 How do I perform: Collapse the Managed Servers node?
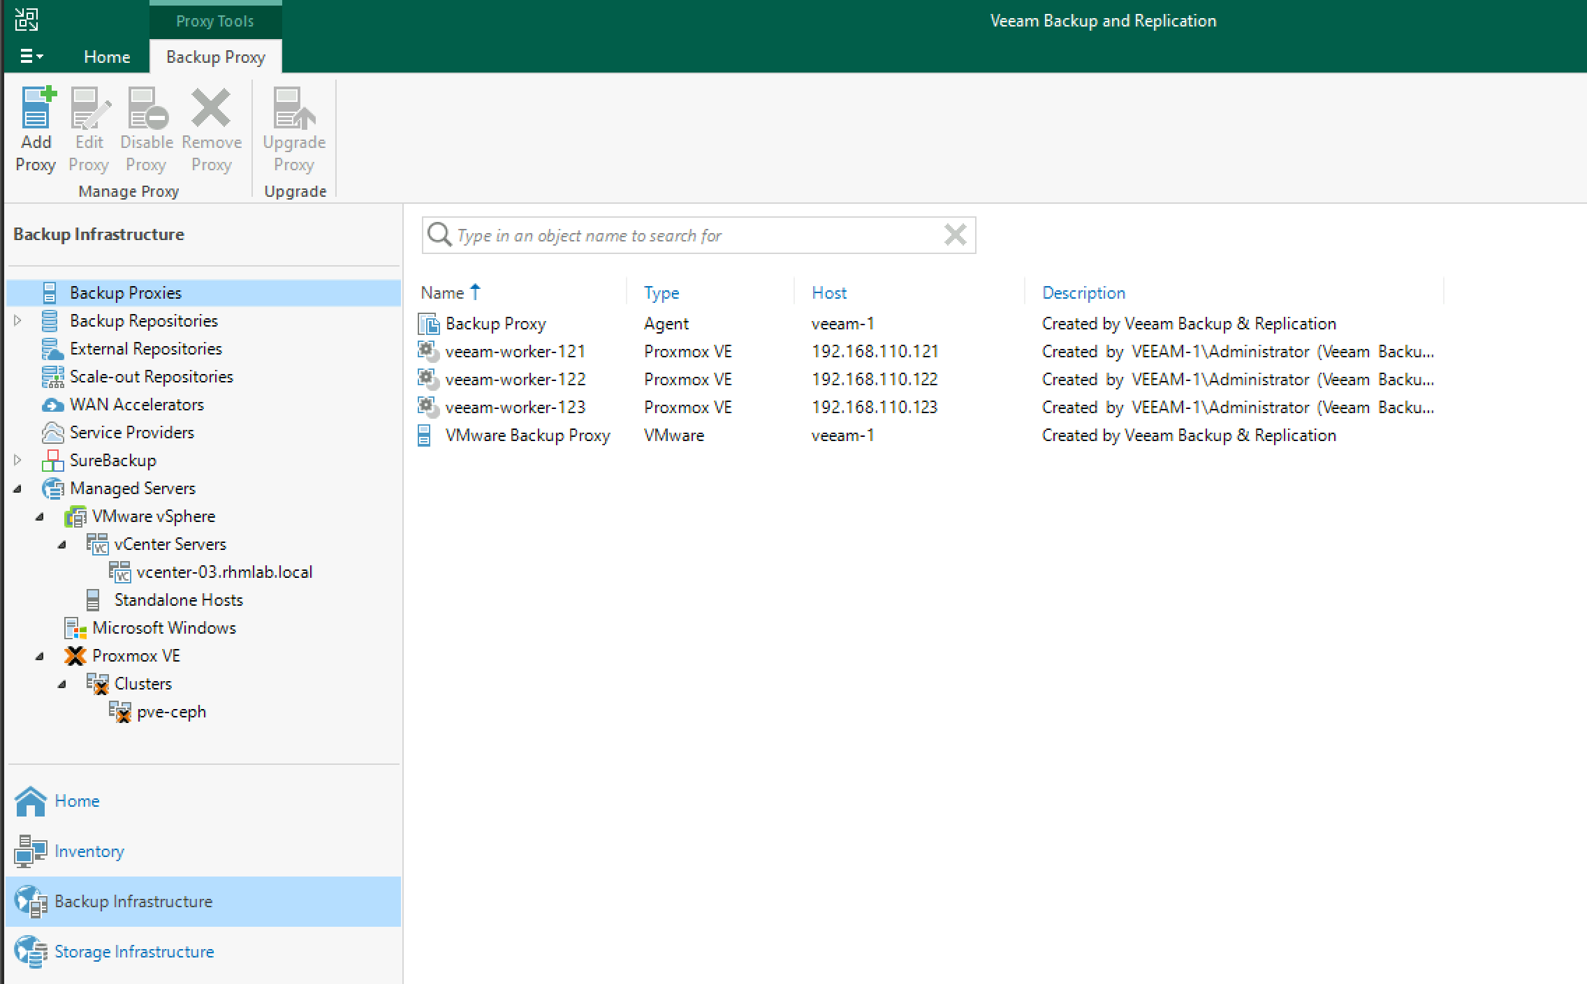(x=18, y=489)
